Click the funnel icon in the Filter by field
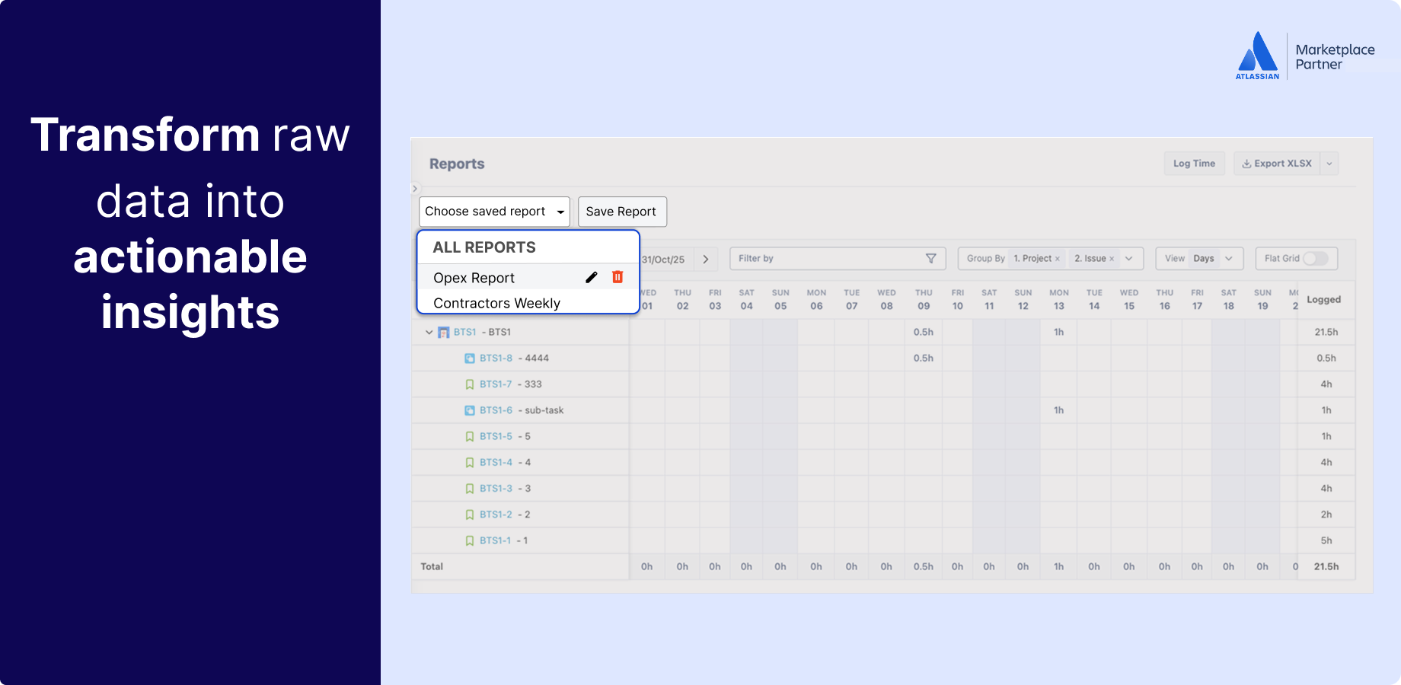Viewport: 1401px width, 685px height. point(931,258)
